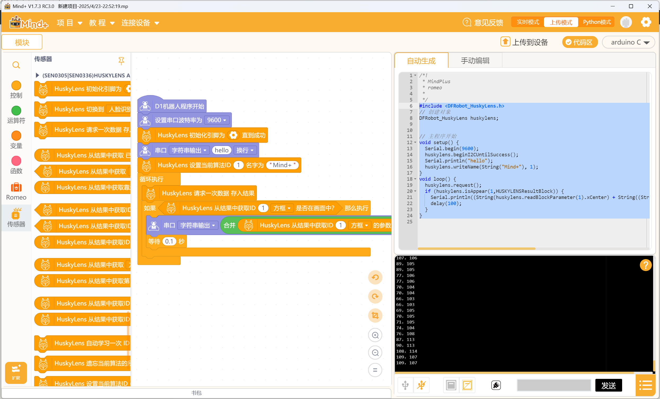Reset workspace zoom with equals icon
The image size is (660, 399).
tap(375, 370)
